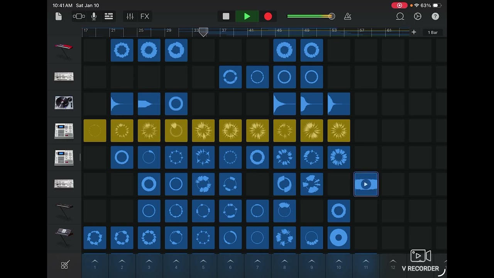Viewport: 494px width, 278px height.
Task: Adjust the master volume slider
Action: pyautogui.click(x=311, y=16)
